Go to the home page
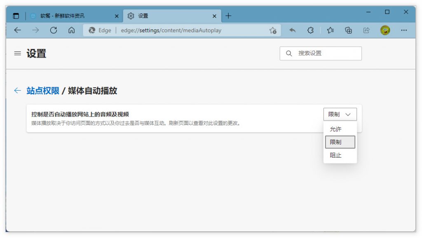 tap(71, 30)
